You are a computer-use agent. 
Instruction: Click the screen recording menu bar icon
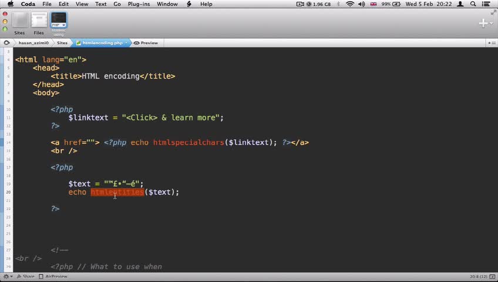pos(300,4)
